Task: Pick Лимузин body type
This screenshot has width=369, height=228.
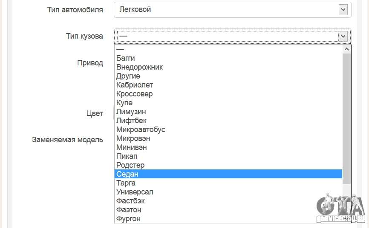Action: [228, 112]
